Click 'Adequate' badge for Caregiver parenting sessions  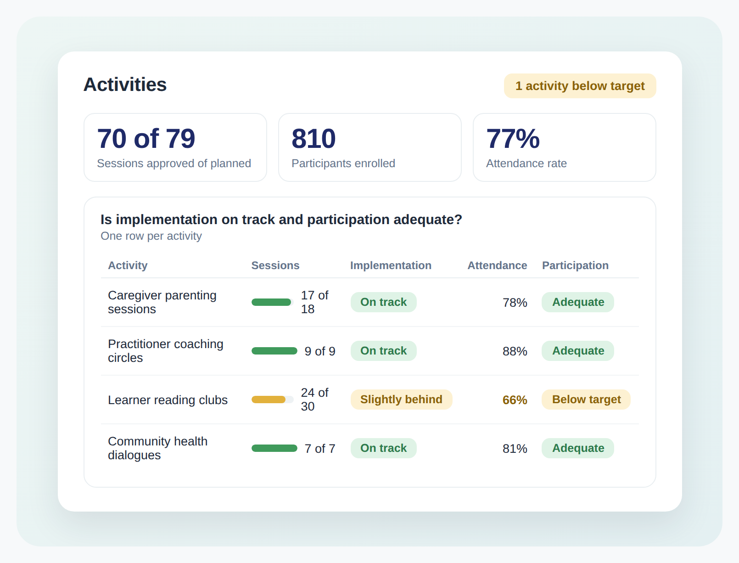pyautogui.click(x=578, y=302)
